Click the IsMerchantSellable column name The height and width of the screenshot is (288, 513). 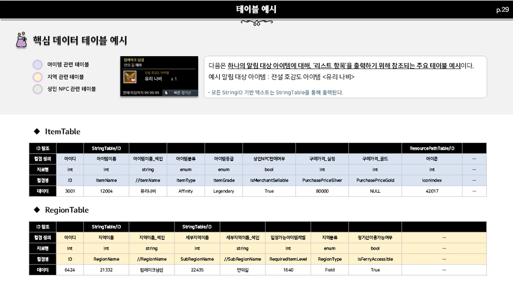(269, 180)
